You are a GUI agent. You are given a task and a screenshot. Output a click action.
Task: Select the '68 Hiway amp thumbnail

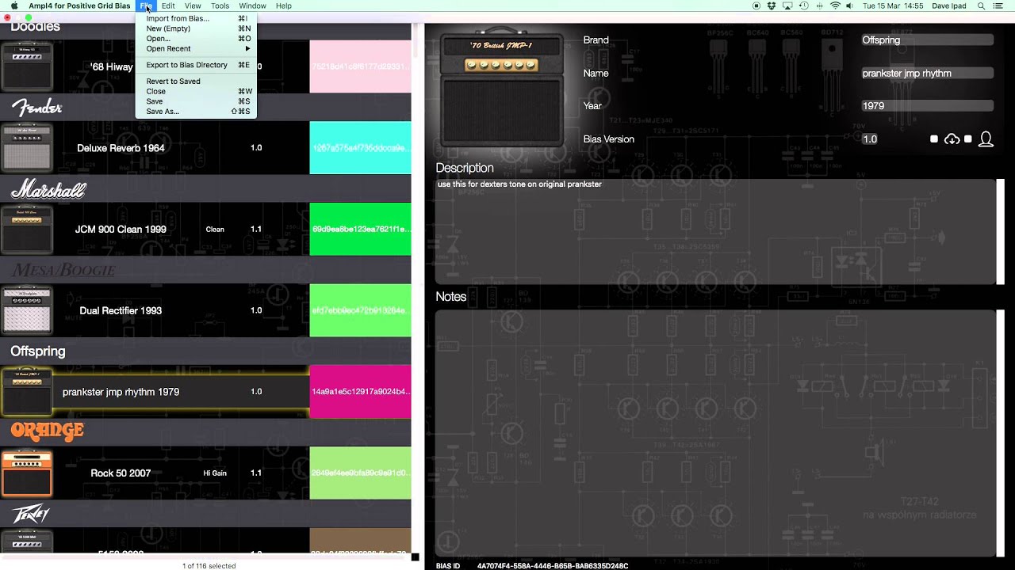coord(27,66)
